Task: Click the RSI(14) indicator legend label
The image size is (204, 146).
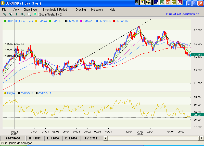Action: coord(11,93)
